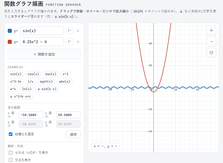Click the 表示範囲 section heading

pos(14,107)
